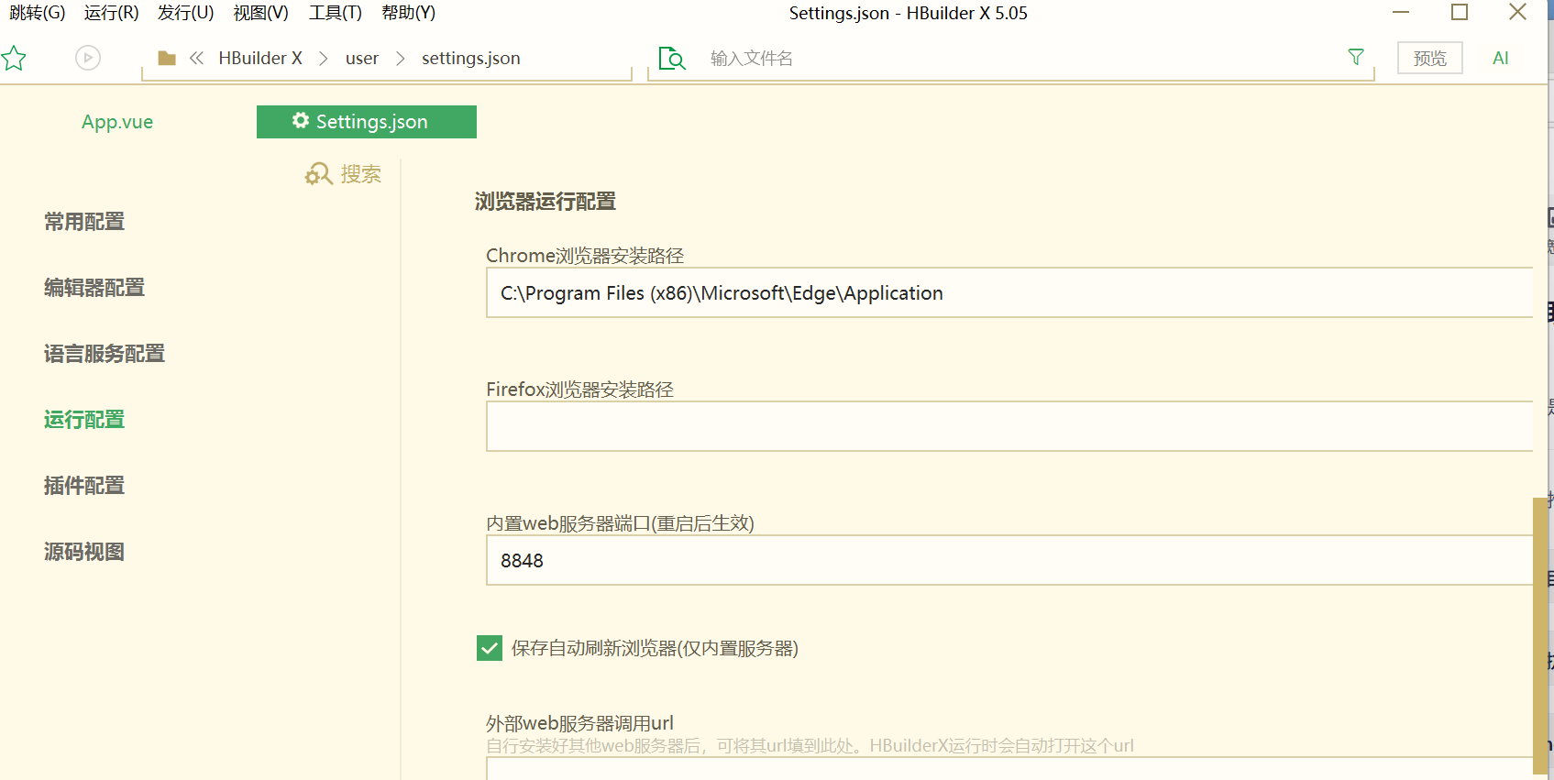Click the 搜索 settings search label
Screen dimensions: 1554x780
point(360,174)
